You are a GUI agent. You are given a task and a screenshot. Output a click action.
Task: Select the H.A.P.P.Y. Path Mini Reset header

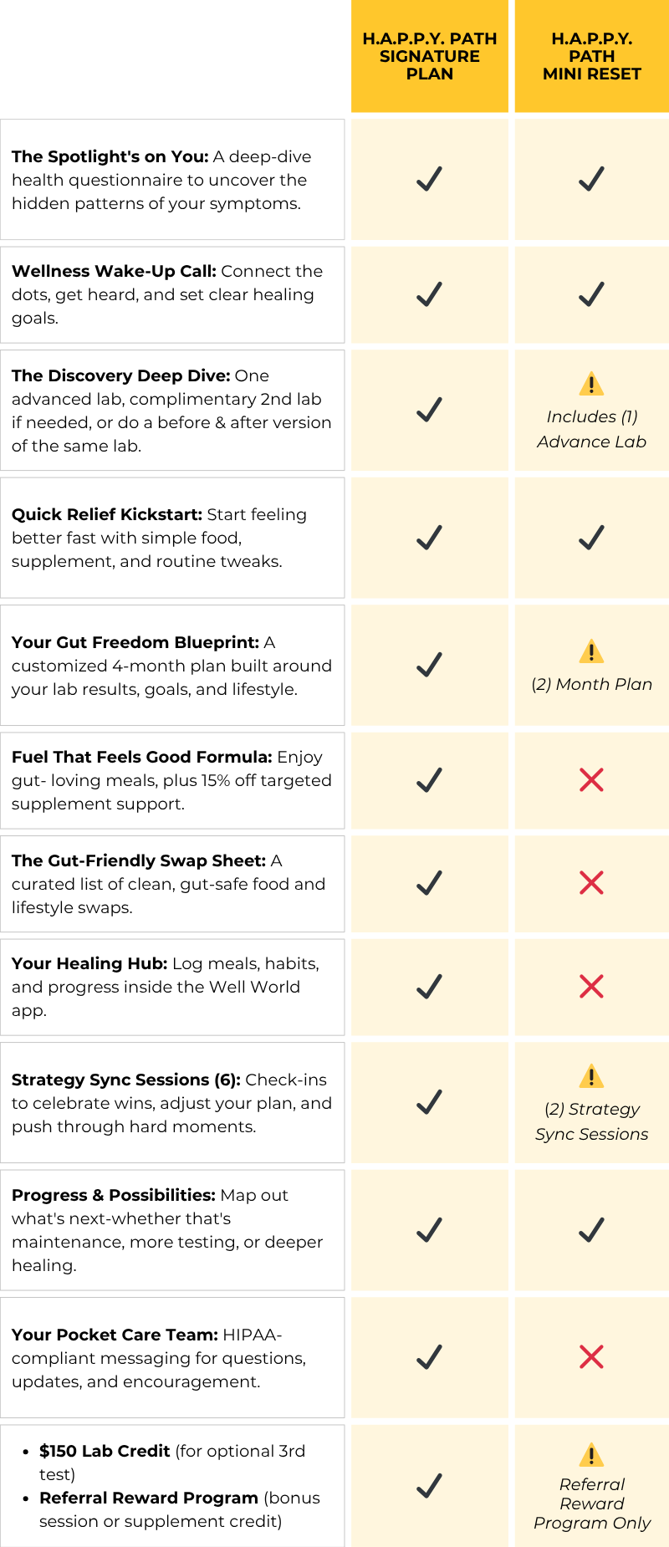point(591,56)
